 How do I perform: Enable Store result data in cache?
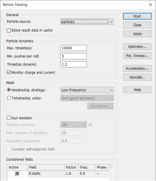coord(9,31)
